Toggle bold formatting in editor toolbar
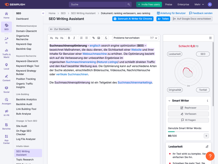Viewport: 218px width, 164px height. (69, 38)
